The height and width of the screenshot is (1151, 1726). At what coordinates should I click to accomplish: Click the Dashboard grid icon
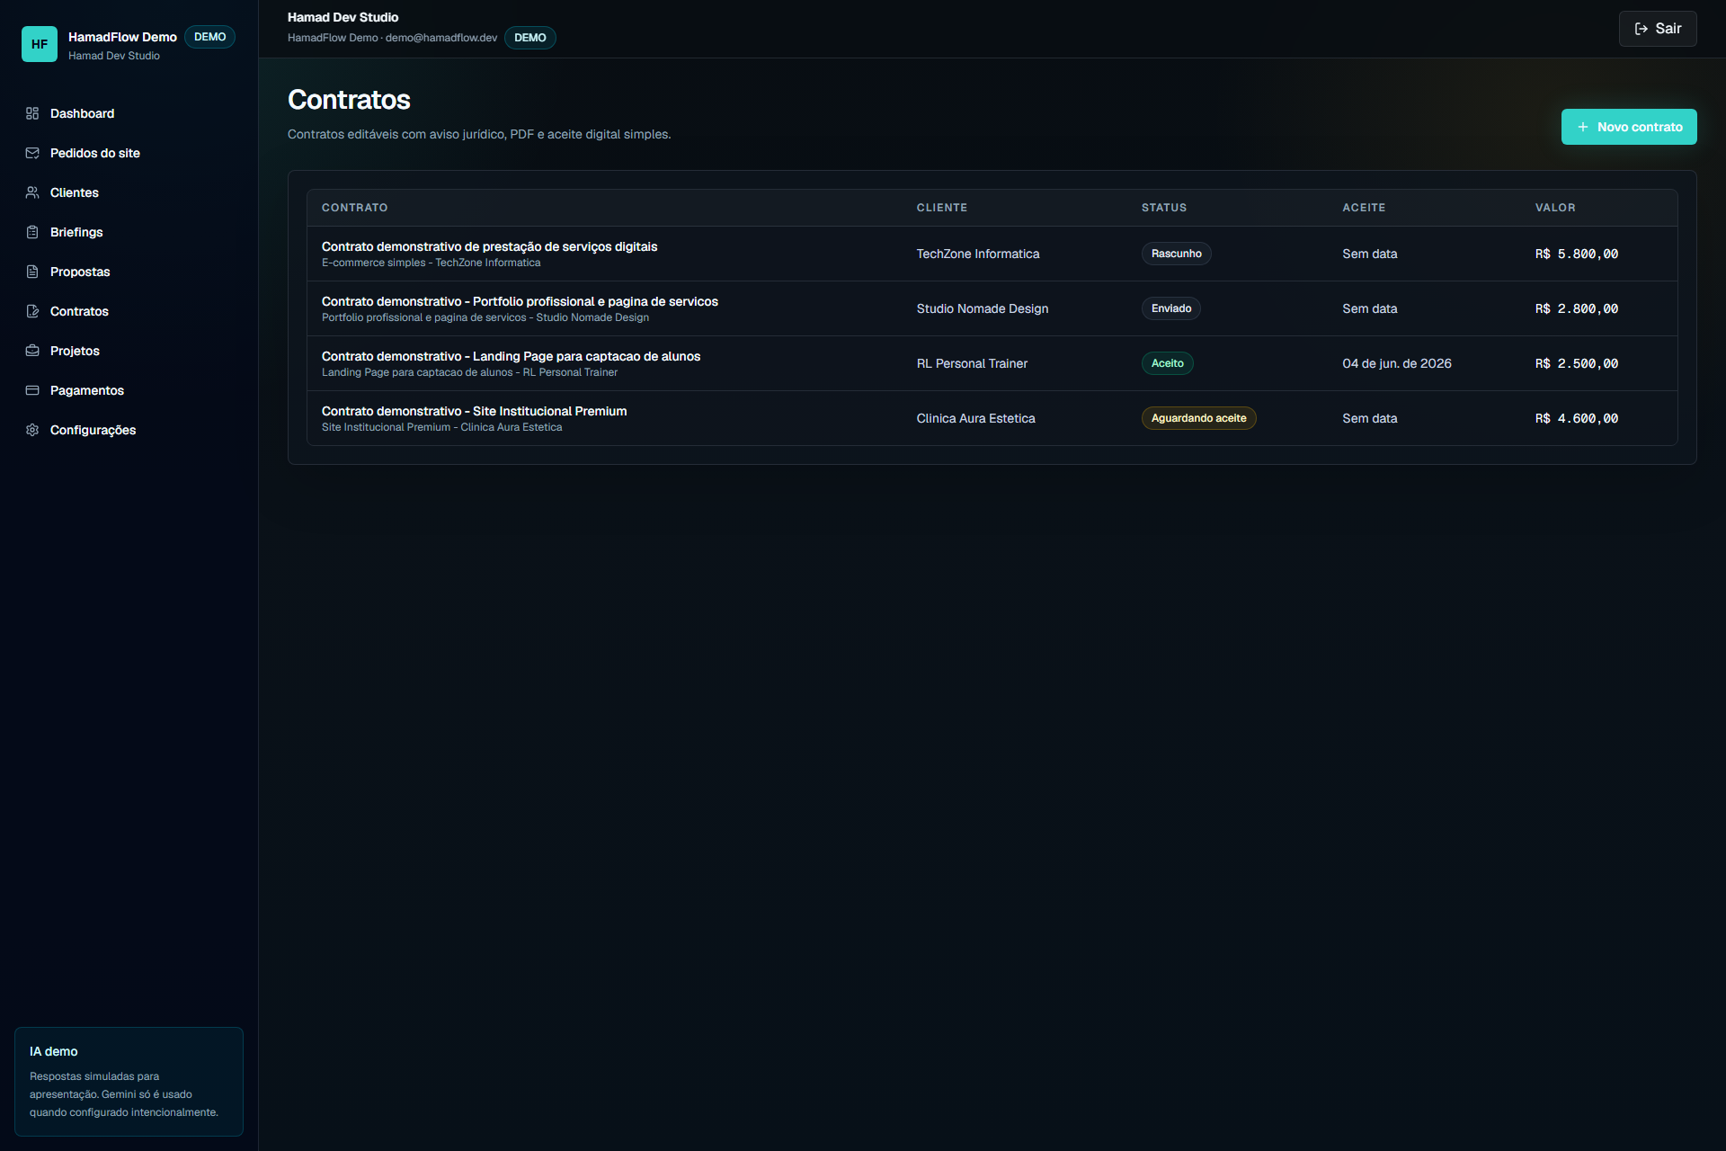32,113
